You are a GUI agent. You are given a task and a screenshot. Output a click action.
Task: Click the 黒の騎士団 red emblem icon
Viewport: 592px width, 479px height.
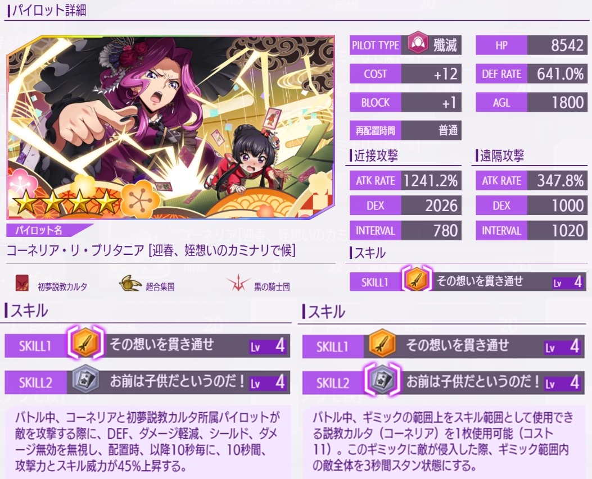237,284
